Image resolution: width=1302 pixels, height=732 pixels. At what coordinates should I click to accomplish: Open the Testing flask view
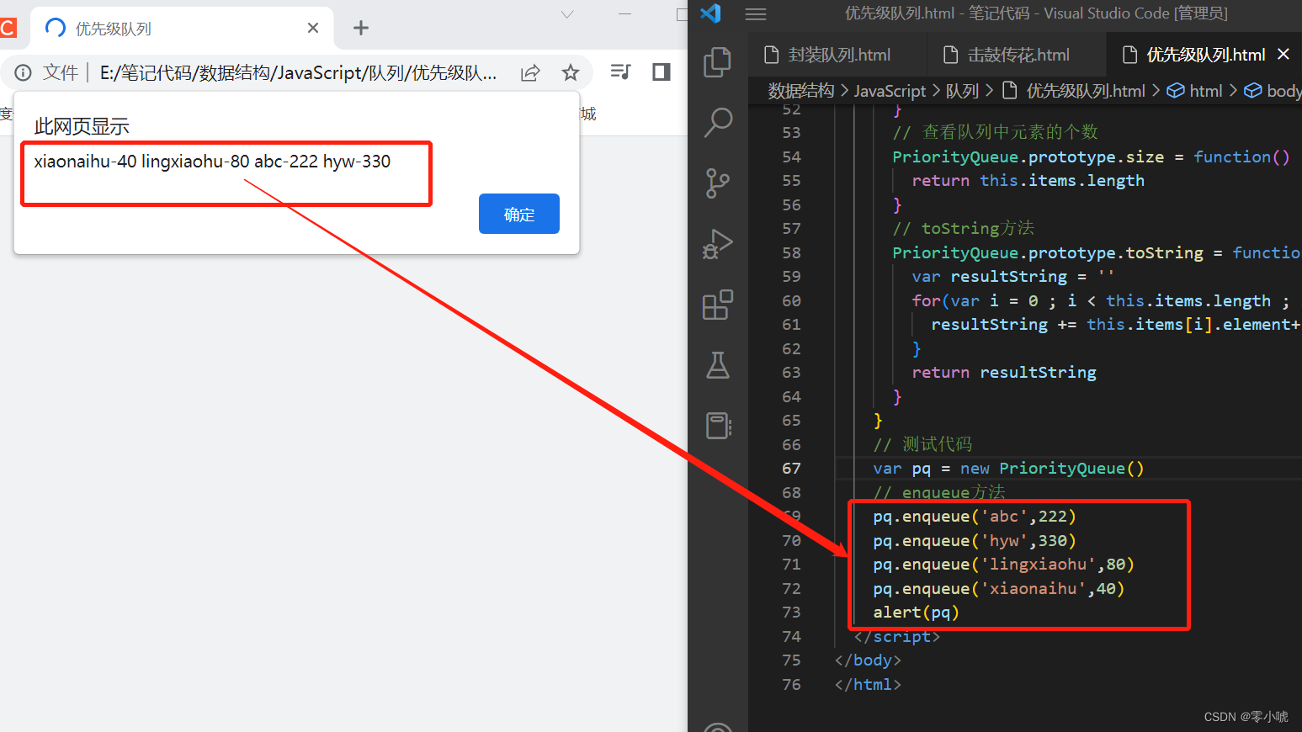(717, 365)
